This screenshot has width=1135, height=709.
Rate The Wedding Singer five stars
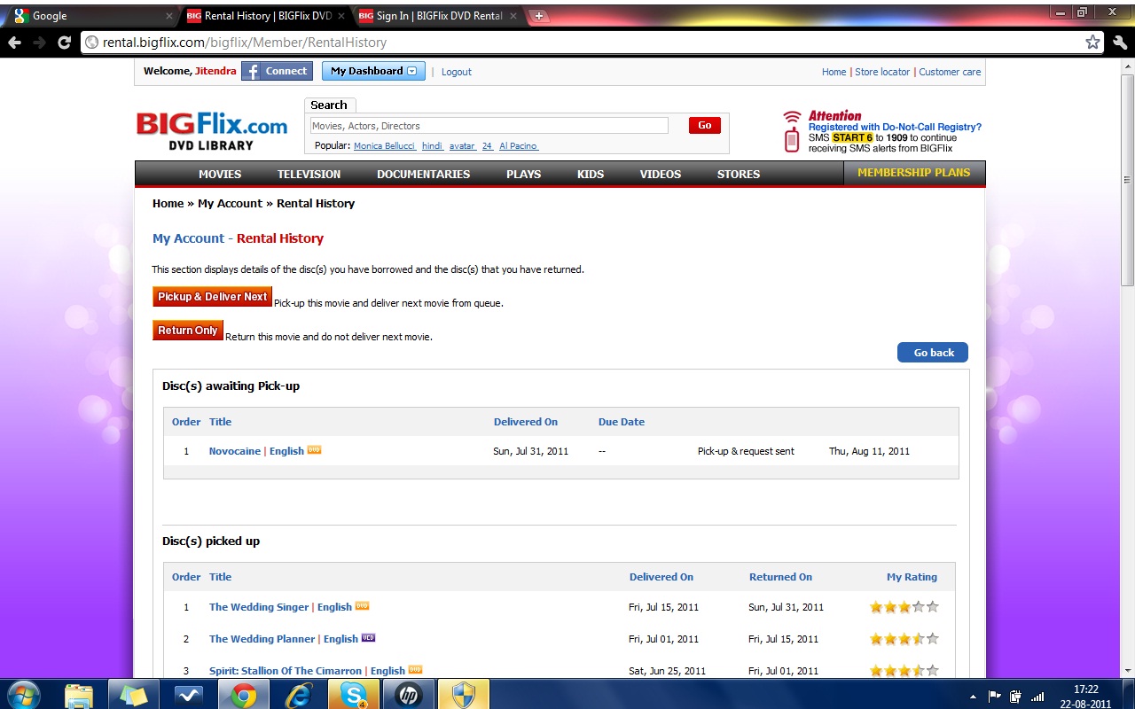coord(932,608)
